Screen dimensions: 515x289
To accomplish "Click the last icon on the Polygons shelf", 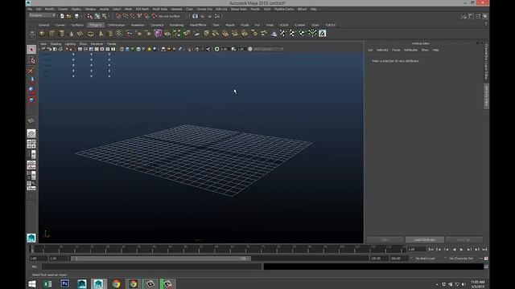I will tap(322, 33).
